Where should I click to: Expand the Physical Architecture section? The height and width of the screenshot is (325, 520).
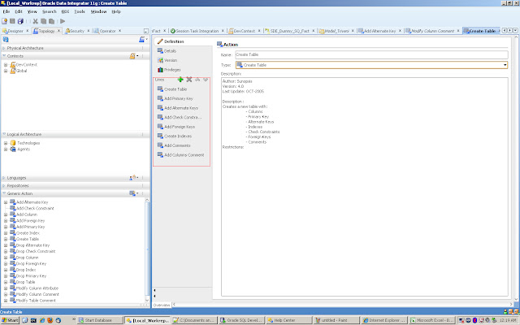point(4,48)
